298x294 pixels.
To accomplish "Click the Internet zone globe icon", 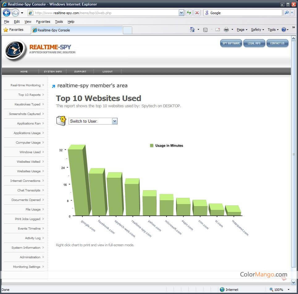I will click(222, 289).
